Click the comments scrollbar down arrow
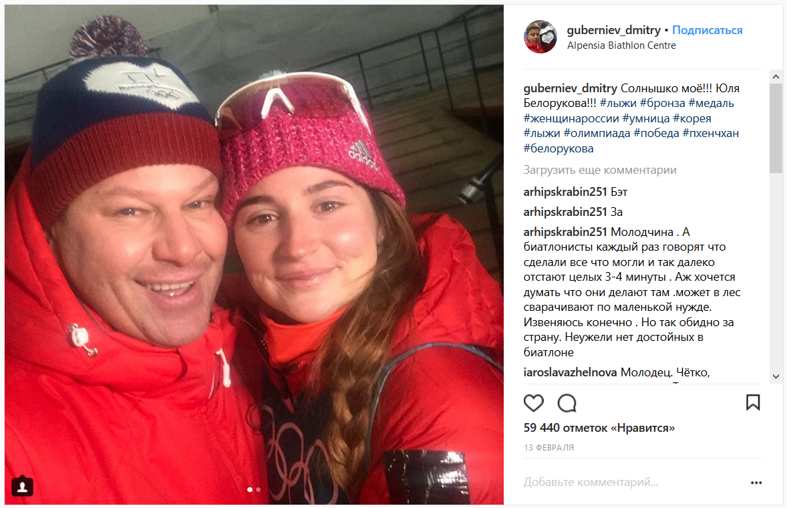 pos(776,376)
